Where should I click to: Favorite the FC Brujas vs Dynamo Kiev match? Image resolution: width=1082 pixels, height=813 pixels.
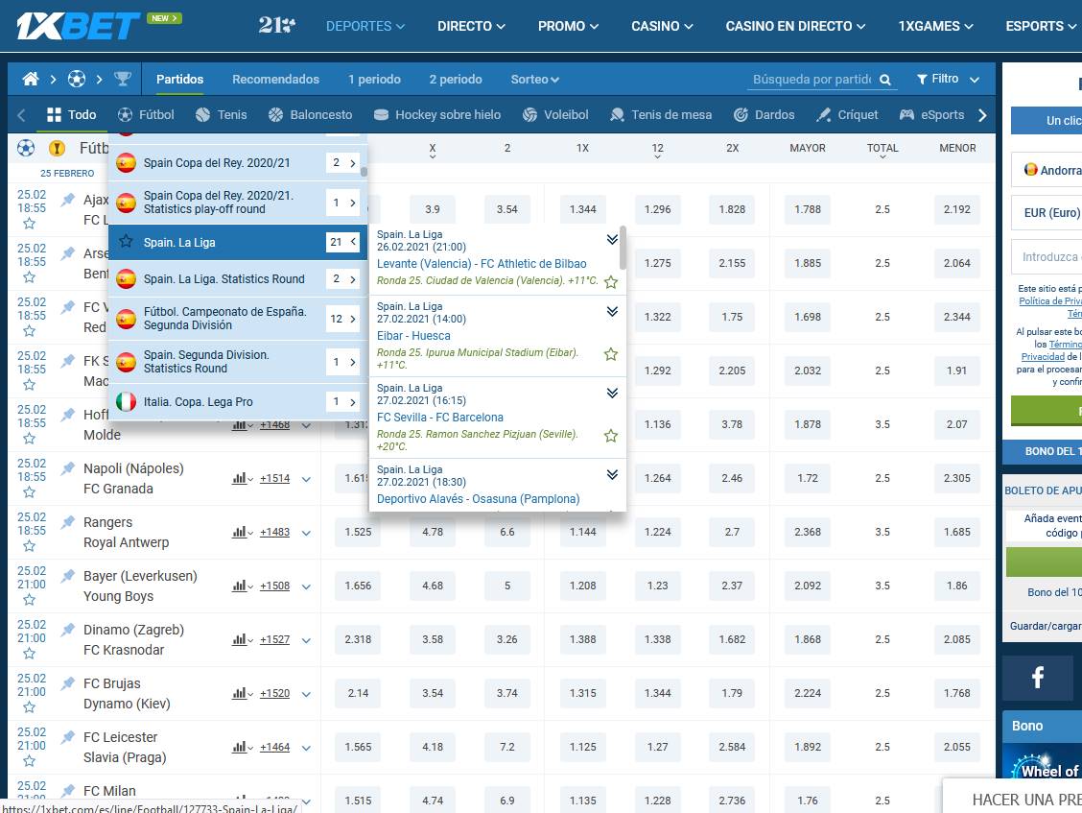(29, 707)
